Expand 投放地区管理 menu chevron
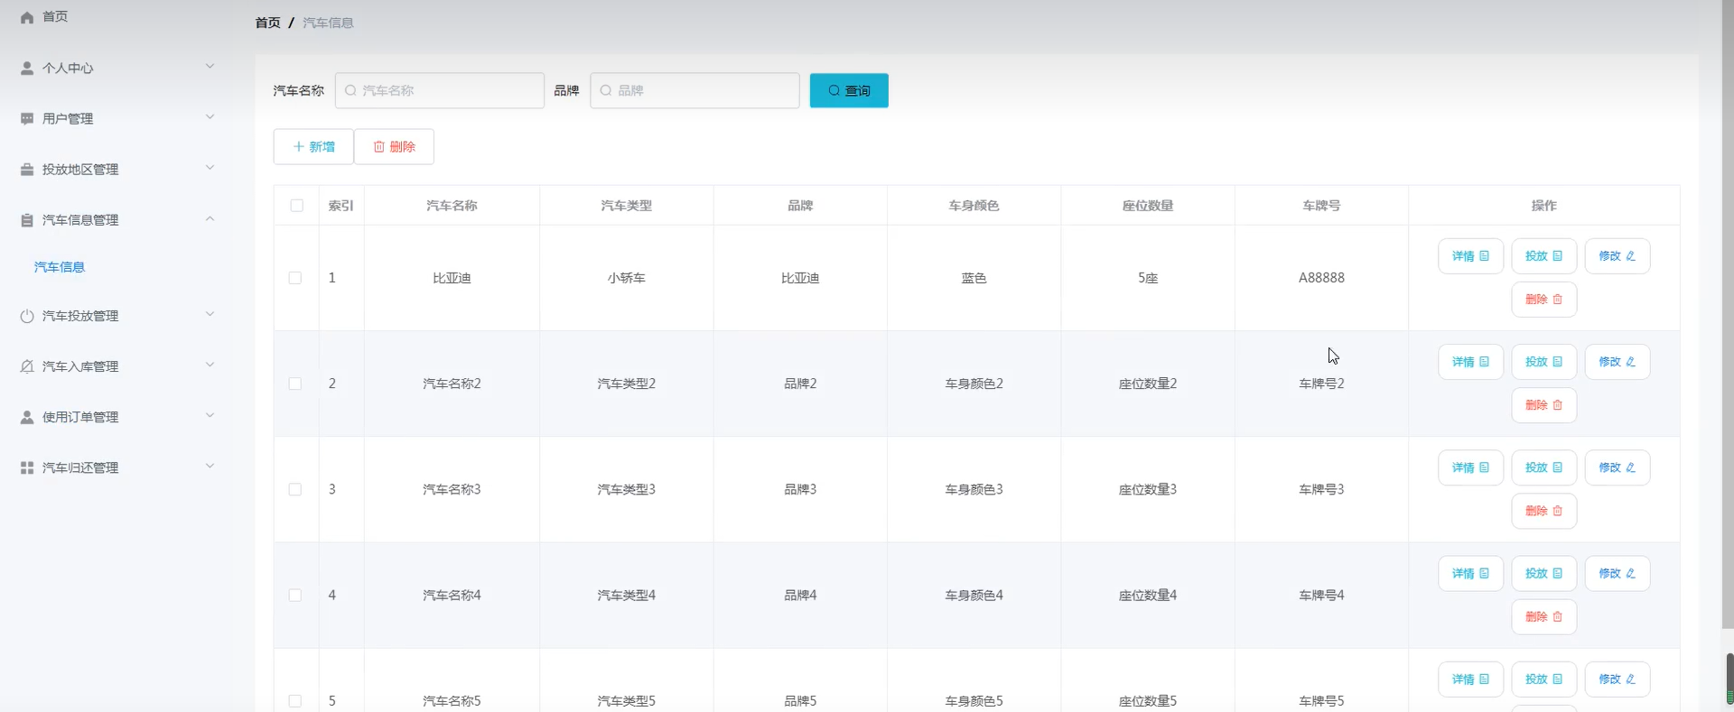 (x=210, y=167)
